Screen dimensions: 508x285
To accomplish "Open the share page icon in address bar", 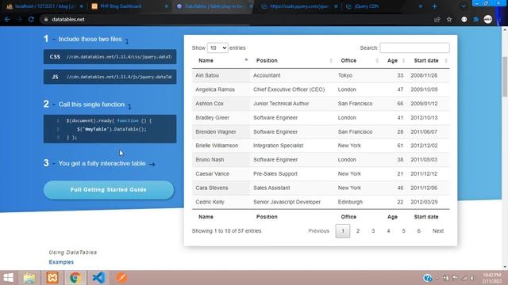I will (x=437, y=19).
